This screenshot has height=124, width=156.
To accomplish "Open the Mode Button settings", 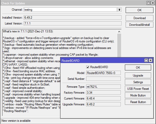I will tap(138, 95).
